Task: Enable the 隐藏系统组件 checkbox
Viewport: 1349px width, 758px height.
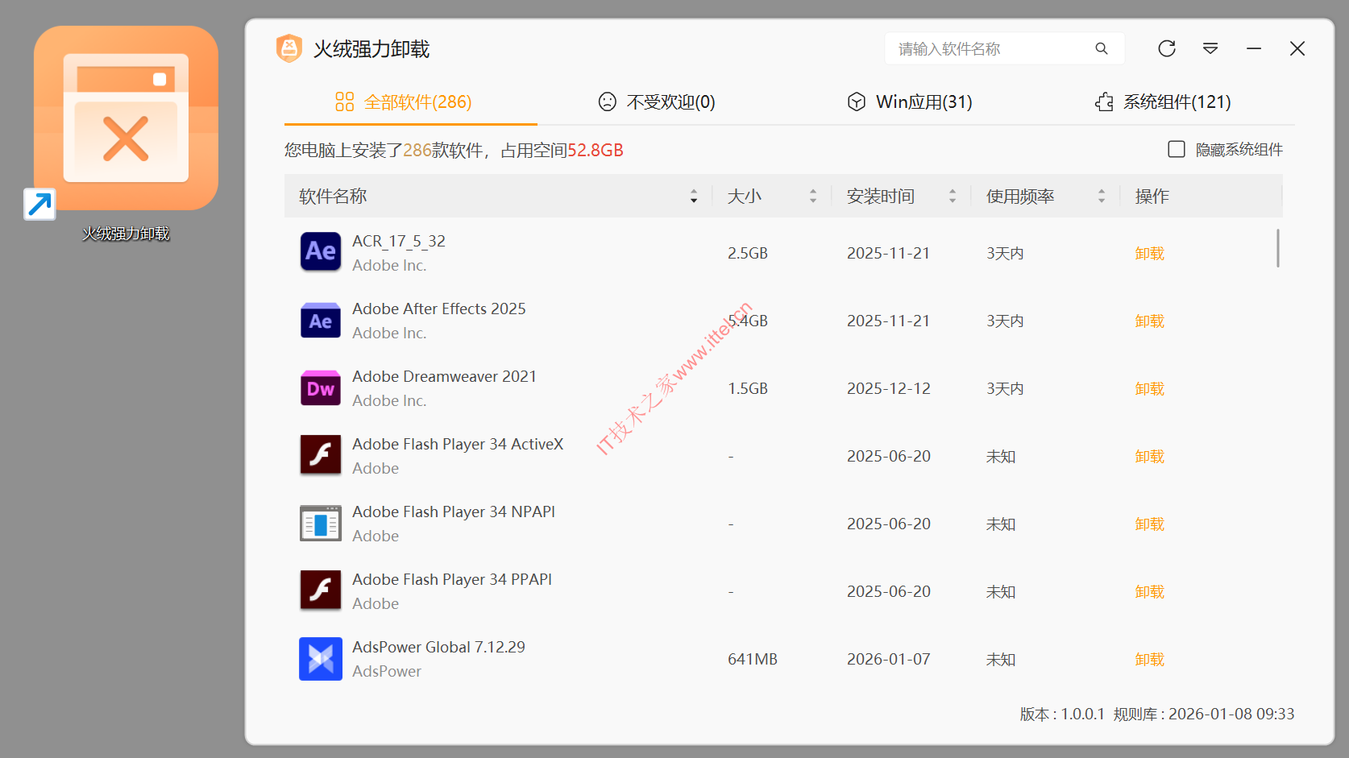Action: click(1176, 150)
